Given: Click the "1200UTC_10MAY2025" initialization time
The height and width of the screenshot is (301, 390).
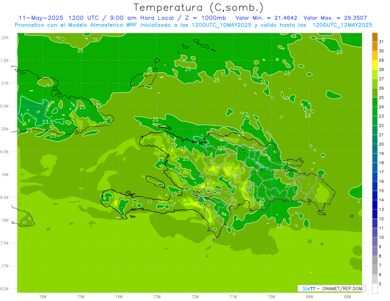Looking at the screenshot, I should click(221, 25).
